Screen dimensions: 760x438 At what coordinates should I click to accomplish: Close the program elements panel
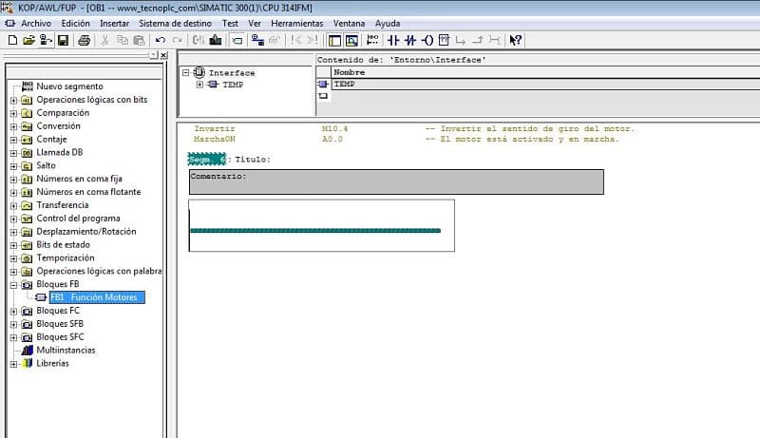pyautogui.click(x=163, y=55)
